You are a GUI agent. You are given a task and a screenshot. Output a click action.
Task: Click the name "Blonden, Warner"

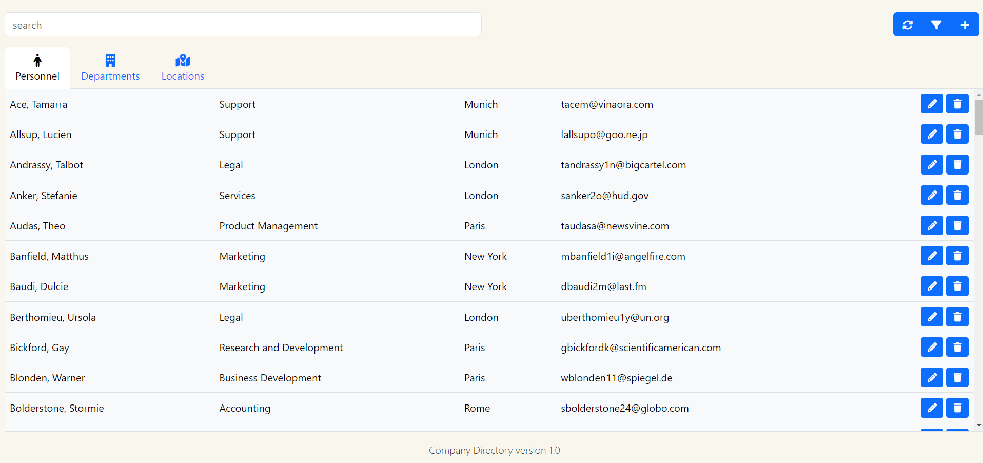(x=47, y=378)
